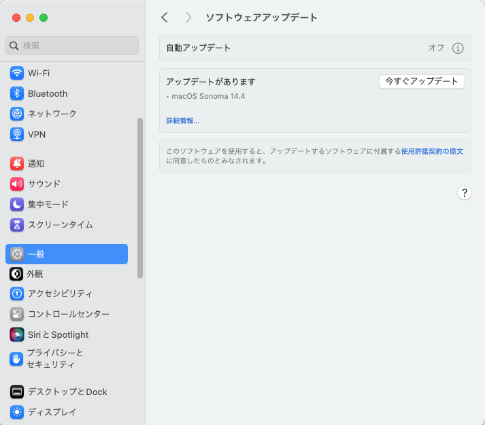This screenshot has height=425, width=485.
Task: Click the 自動アップデート row label
Action: click(198, 48)
